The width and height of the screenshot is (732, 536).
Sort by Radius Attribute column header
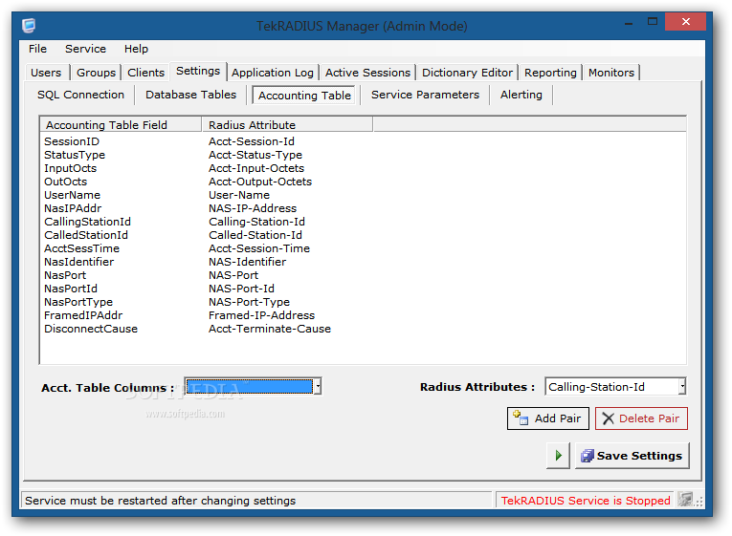tap(287, 125)
